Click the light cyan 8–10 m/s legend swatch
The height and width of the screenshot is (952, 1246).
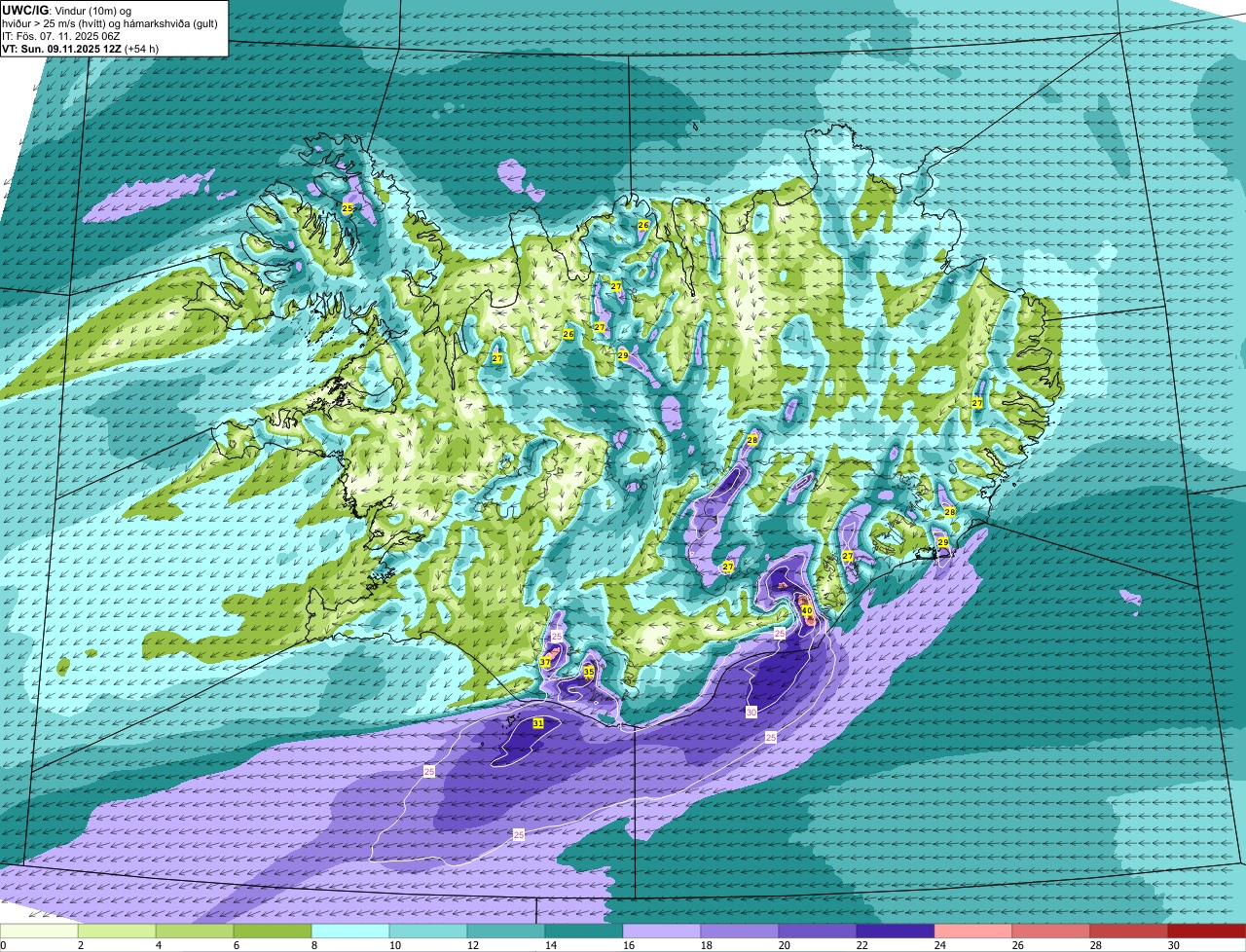[x=350, y=932]
